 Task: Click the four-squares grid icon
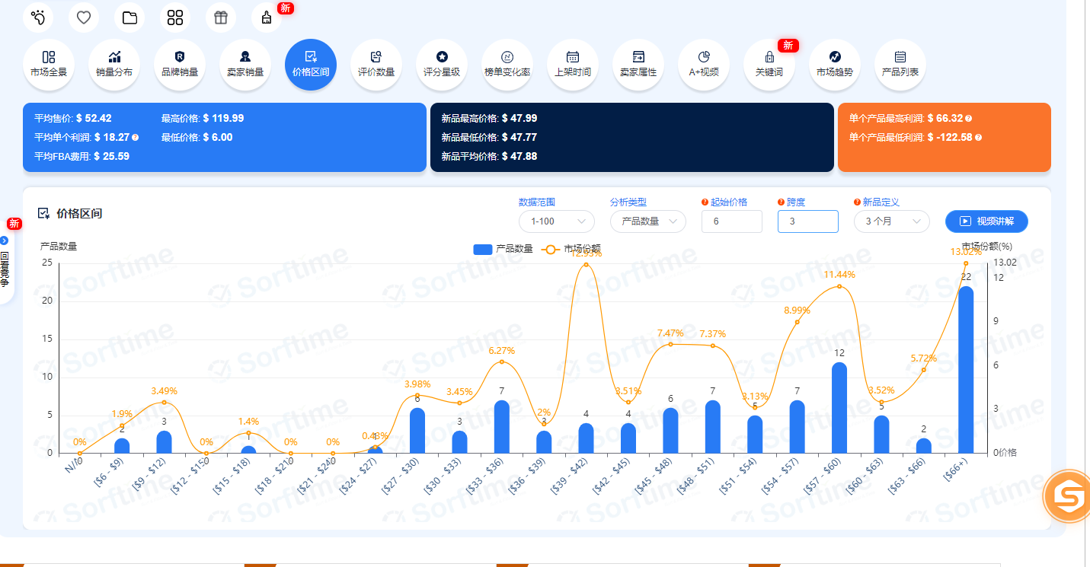pos(175,18)
